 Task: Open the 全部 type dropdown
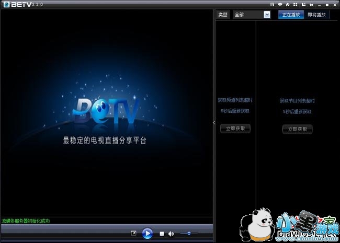pos(252,15)
